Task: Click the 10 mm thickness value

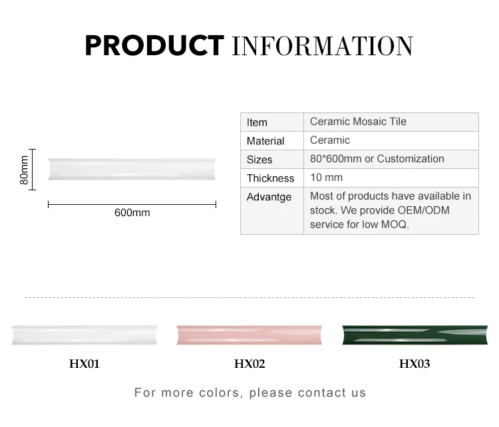Action: [x=326, y=178]
